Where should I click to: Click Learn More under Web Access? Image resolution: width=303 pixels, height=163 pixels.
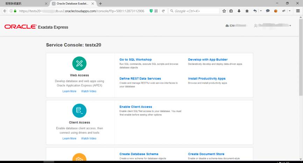point(69,91)
